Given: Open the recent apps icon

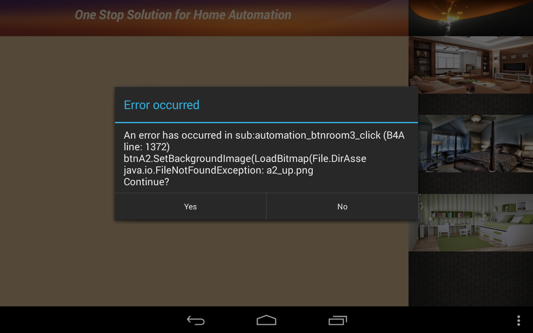Looking at the screenshot, I should [338, 320].
